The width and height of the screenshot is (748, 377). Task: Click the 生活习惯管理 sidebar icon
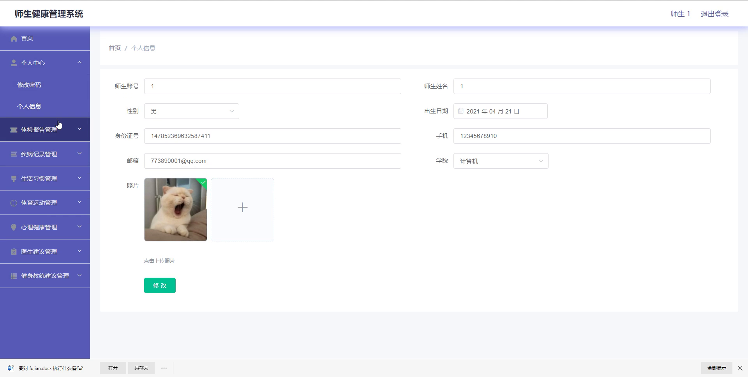[14, 178]
